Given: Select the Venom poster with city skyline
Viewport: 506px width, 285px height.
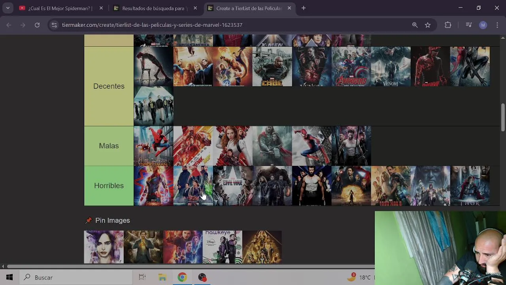Looking at the screenshot, I should 391,66.
